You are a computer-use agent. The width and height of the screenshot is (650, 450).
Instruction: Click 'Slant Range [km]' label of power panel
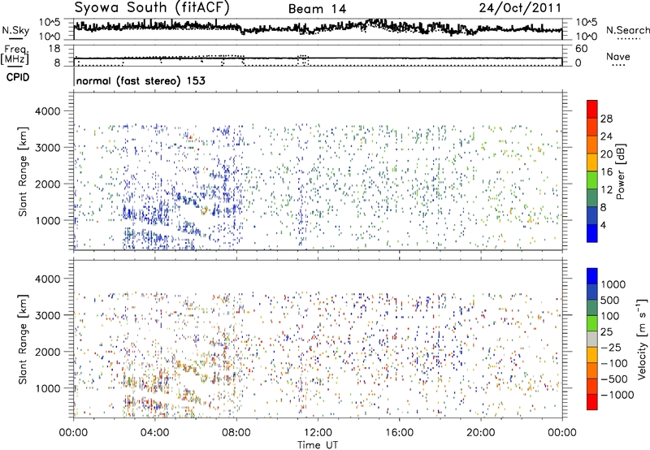[x=23, y=171]
